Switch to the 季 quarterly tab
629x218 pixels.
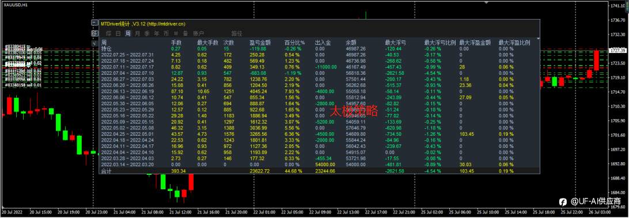[147, 33]
